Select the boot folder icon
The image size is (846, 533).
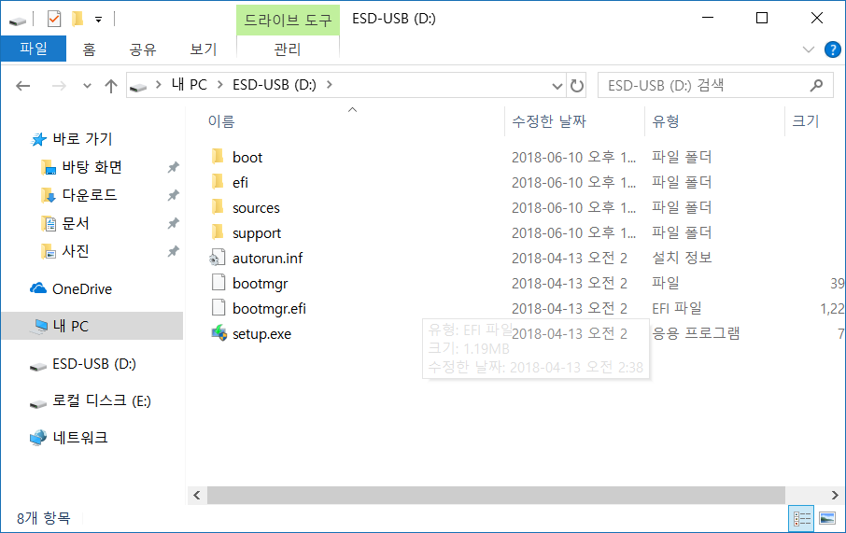pos(218,157)
